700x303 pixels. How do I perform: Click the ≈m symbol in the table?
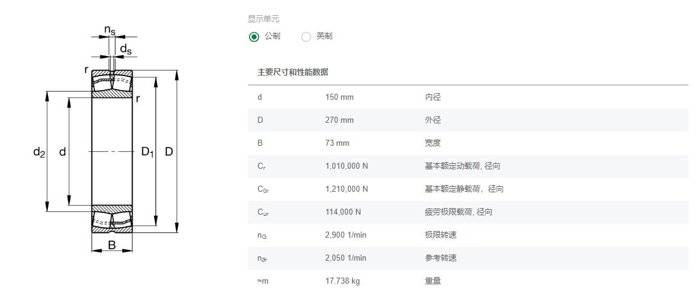pyautogui.click(x=263, y=281)
